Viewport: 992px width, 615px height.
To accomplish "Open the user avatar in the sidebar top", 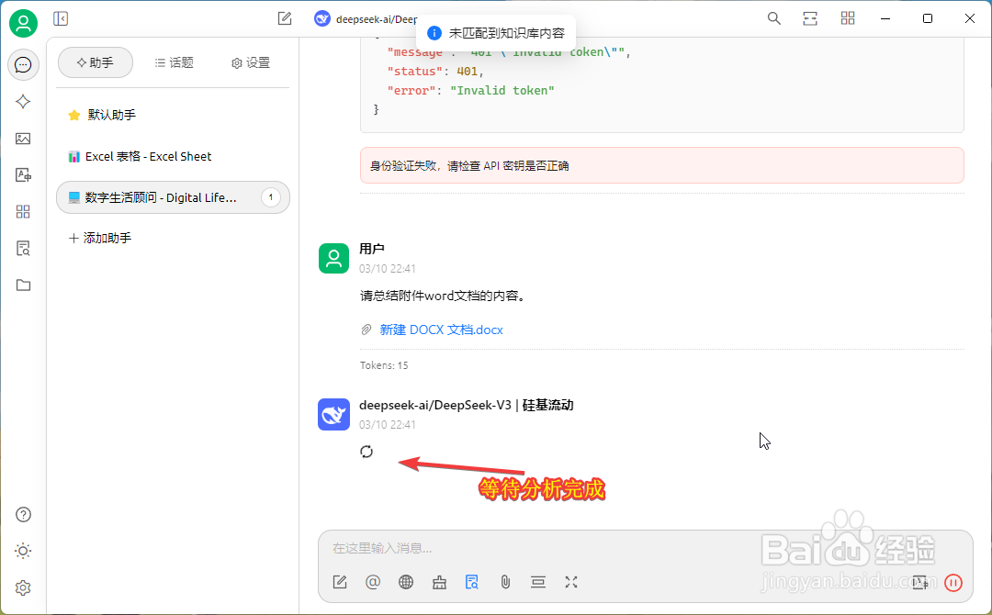I will pyautogui.click(x=23, y=23).
